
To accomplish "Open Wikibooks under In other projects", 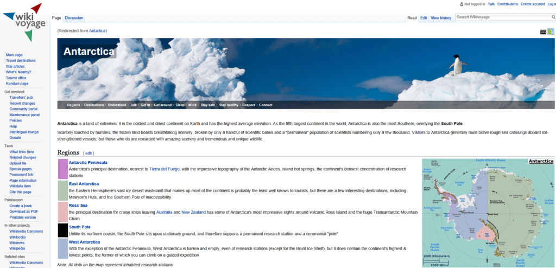I will coord(18,237).
